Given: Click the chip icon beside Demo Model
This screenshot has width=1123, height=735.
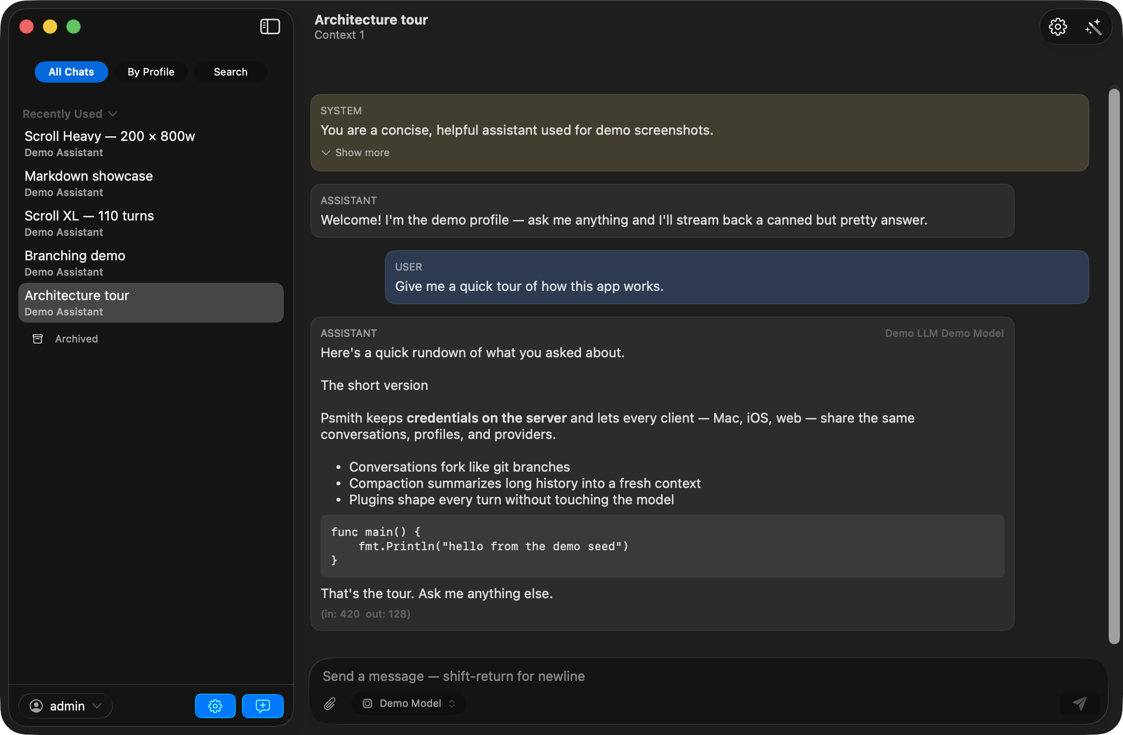Looking at the screenshot, I should click(x=367, y=703).
